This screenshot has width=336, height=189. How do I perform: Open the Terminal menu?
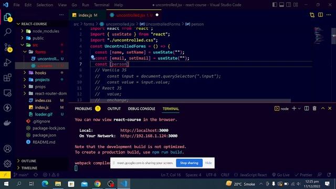coord(101,5)
